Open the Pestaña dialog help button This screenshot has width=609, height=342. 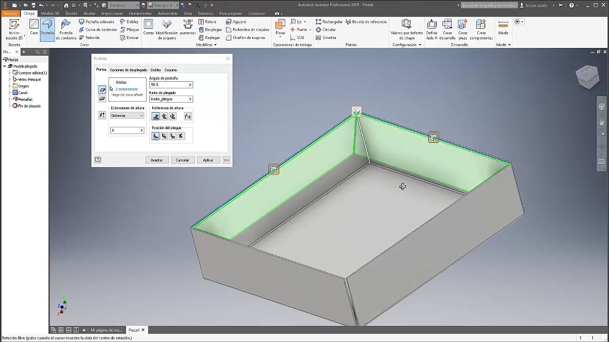[x=98, y=160]
